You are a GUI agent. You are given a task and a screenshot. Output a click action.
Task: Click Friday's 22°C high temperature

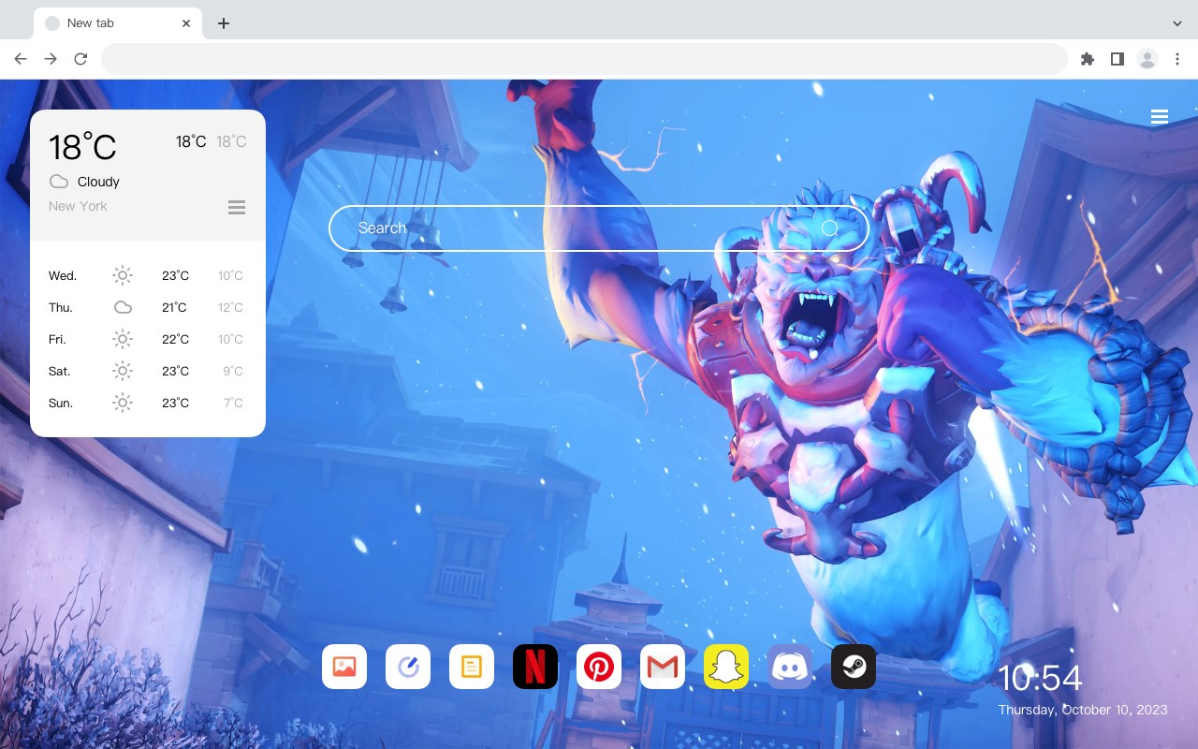175,339
